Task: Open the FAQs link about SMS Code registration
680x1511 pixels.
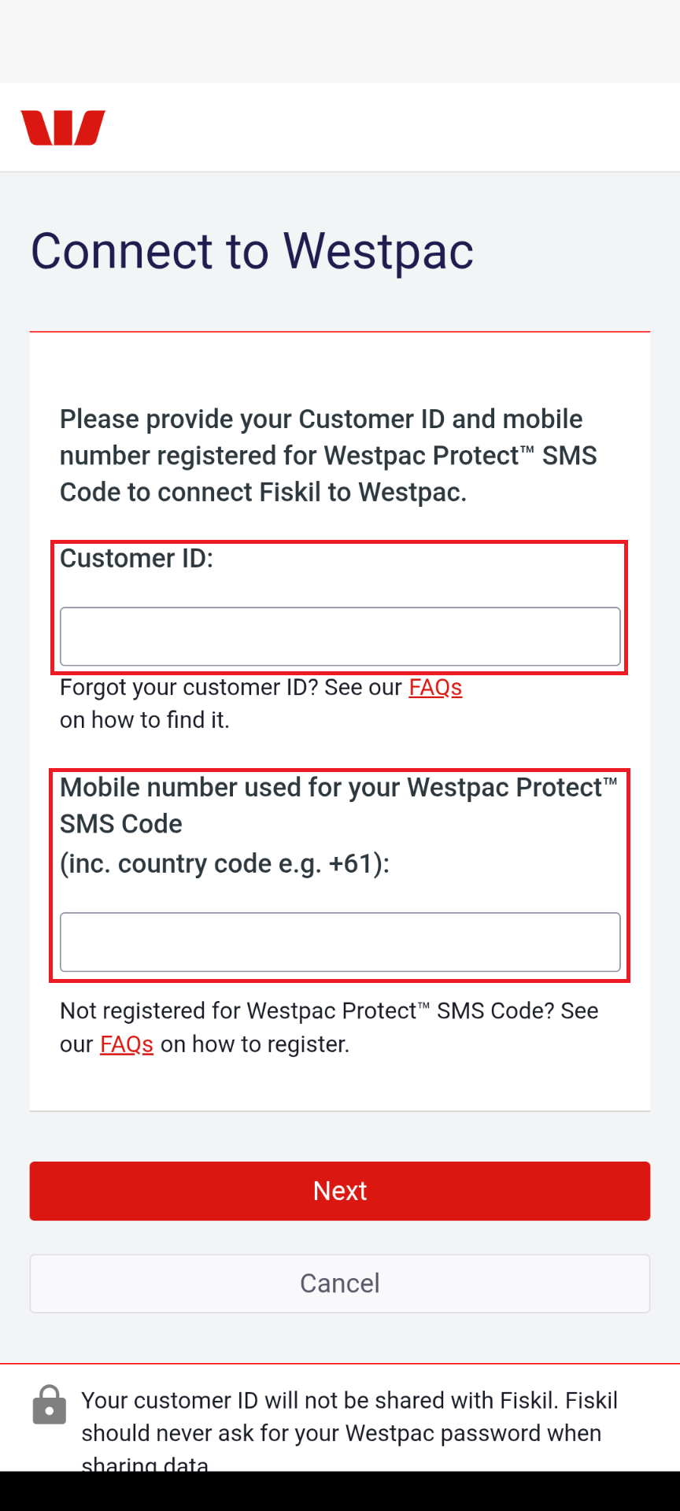Action: click(127, 1044)
